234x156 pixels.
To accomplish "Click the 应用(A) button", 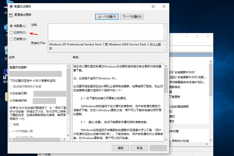I will pyautogui.click(x=158, y=148).
